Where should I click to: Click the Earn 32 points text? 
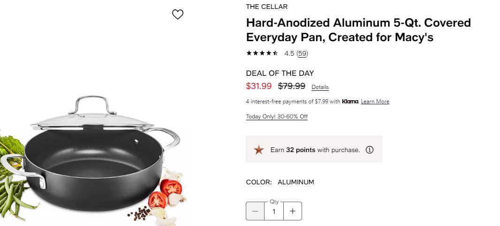(x=315, y=150)
